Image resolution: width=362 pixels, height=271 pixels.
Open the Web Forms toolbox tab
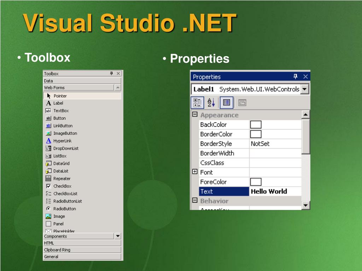click(78, 88)
